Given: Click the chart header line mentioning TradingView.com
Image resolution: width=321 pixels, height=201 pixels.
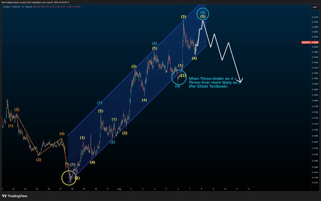Looking at the screenshot, I should [x=35, y=2].
